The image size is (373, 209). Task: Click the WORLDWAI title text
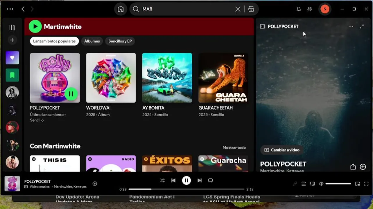click(98, 108)
